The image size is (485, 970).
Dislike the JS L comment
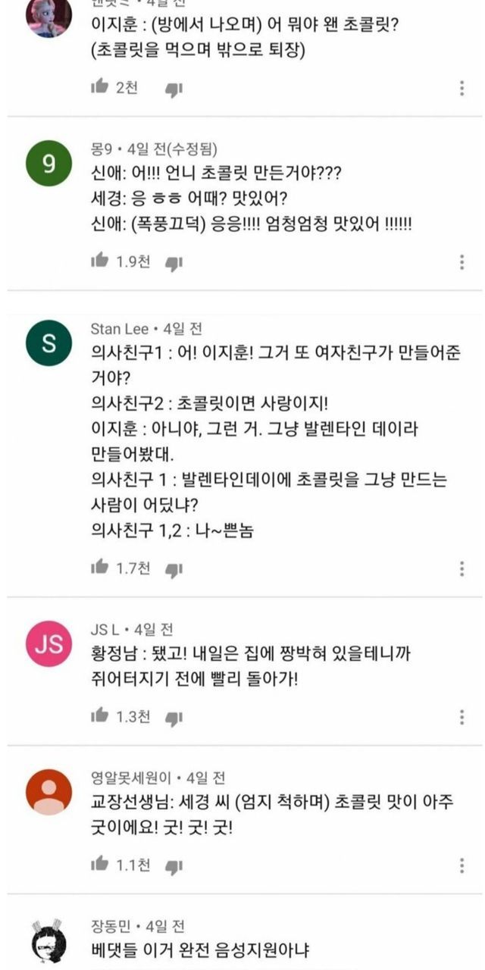tap(174, 718)
